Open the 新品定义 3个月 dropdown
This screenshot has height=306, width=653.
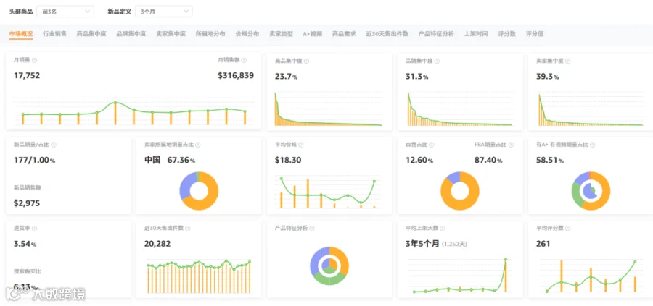click(x=164, y=12)
